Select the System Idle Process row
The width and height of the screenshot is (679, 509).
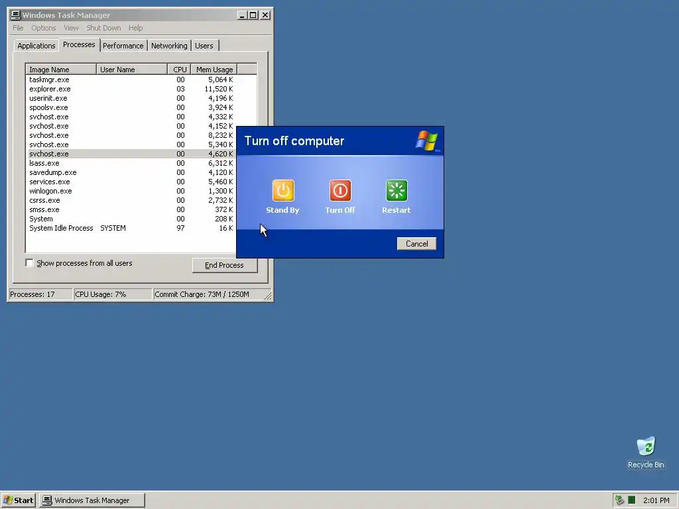point(131,228)
